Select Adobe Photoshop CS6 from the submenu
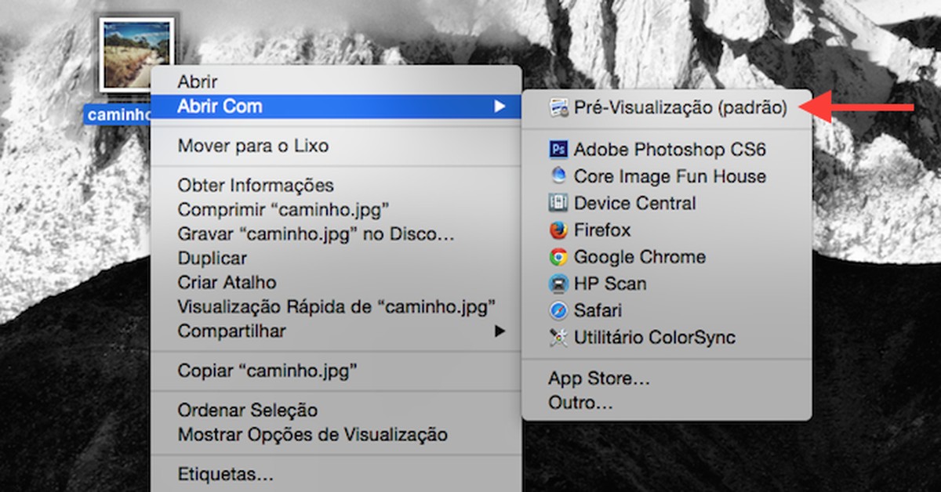Image resolution: width=941 pixels, height=492 pixels. tap(670, 149)
